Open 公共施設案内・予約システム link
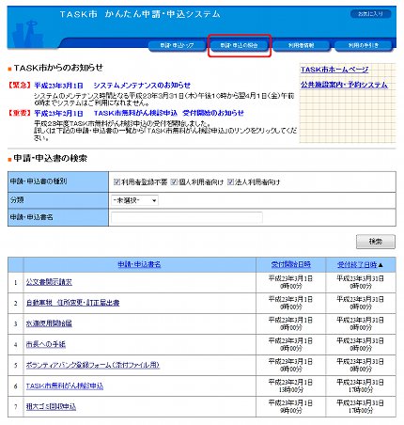The width and height of the screenshot is (404, 425). [344, 85]
